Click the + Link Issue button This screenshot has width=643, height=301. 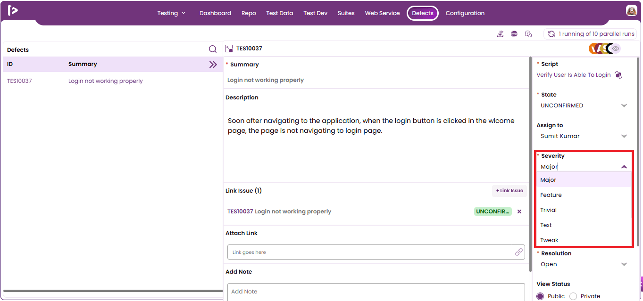coord(509,191)
